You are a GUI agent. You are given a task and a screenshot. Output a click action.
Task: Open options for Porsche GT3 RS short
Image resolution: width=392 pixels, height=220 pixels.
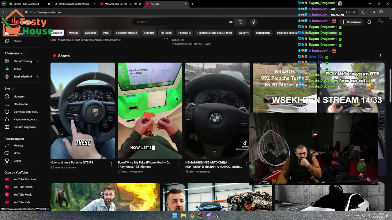pyautogui.click(x=111, y=164)
